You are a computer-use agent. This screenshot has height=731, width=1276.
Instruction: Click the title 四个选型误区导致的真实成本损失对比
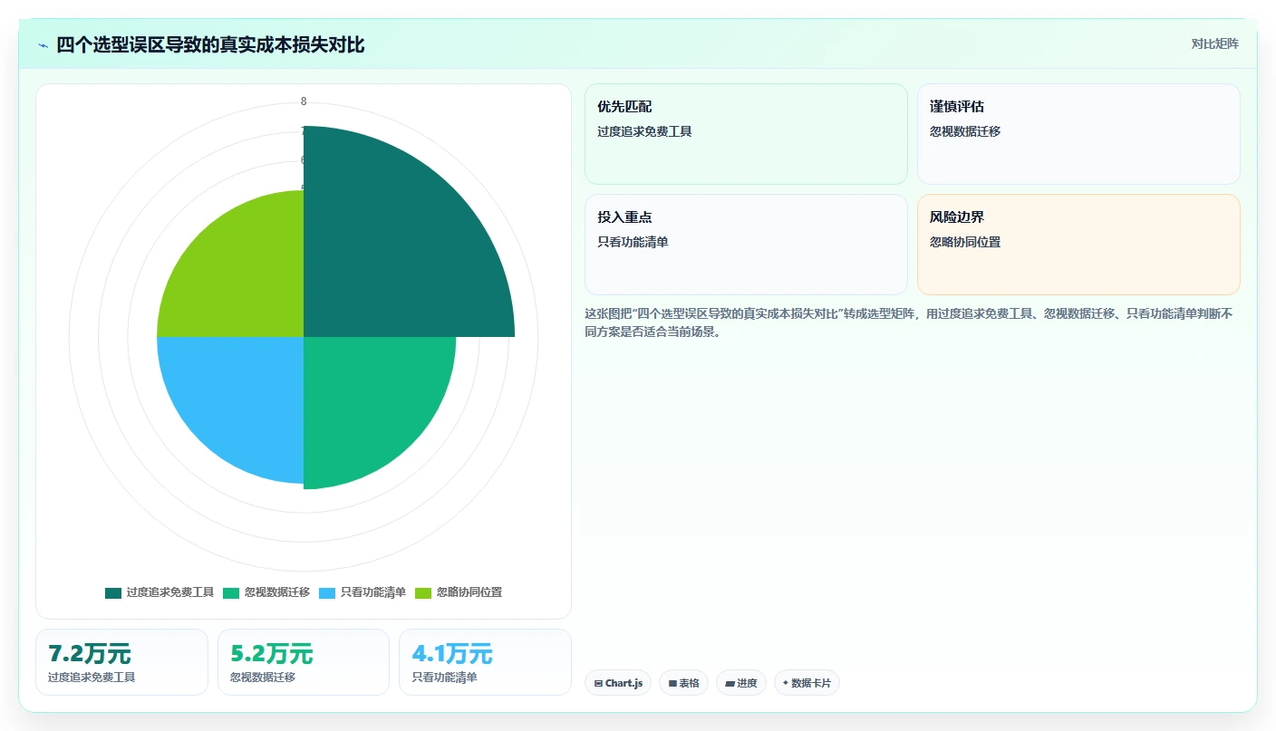tap(210, 45)
